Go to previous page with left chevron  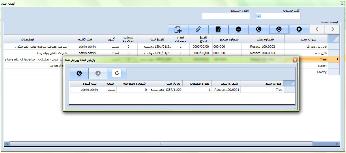pos(317,29)
